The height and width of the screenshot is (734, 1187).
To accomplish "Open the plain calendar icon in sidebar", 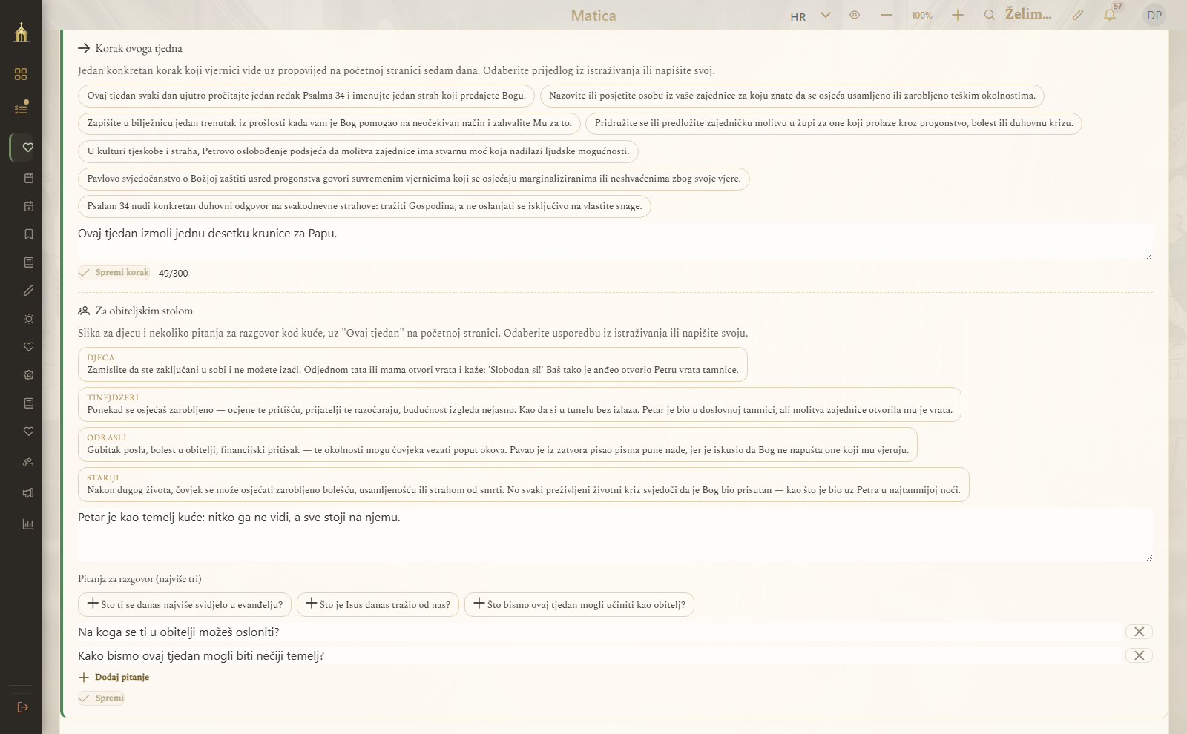I will click(x=28, y=178).
